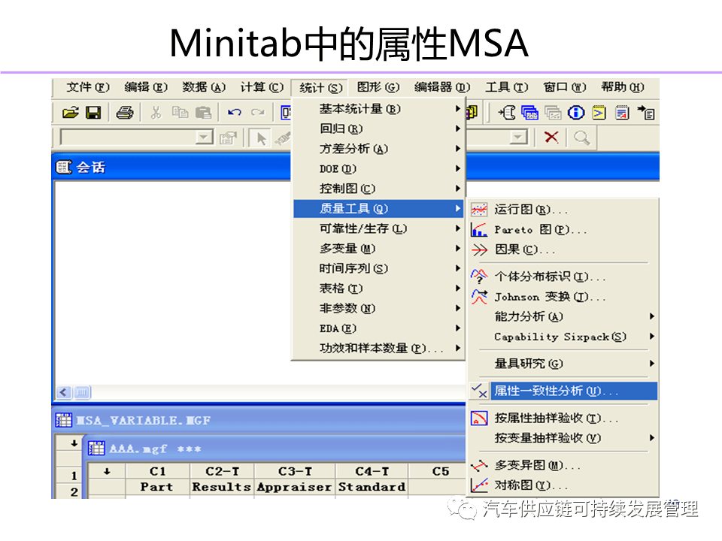Screen dimensions: 722x541
Task: Open Pareto 图 via its chart icon
Action: pyautogui.click(x=478, y=229)
